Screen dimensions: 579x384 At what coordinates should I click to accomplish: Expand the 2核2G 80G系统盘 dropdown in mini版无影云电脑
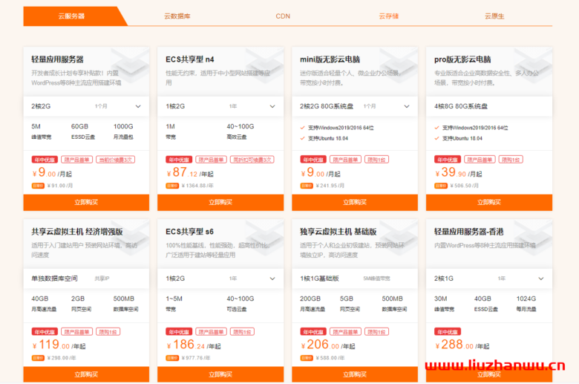pos(408,106)
